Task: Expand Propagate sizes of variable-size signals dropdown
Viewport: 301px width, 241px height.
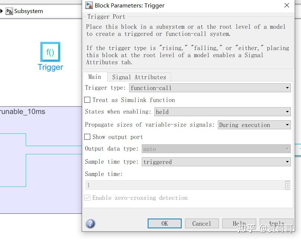Action: point(254,125)
